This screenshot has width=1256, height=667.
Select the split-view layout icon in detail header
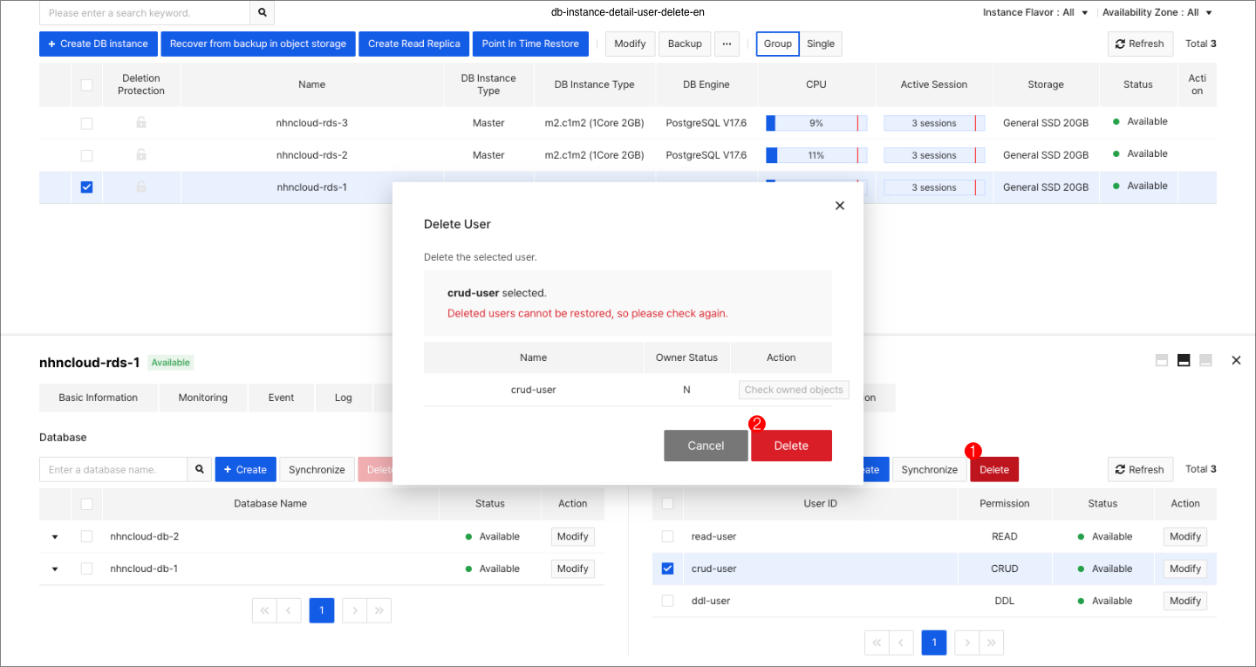click(1183, 359)
